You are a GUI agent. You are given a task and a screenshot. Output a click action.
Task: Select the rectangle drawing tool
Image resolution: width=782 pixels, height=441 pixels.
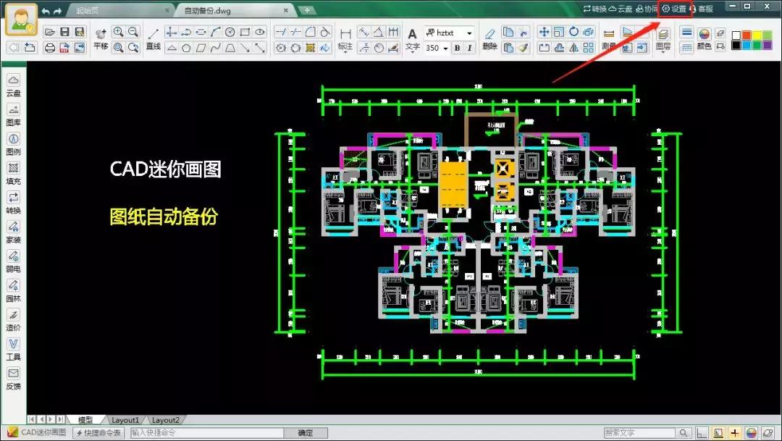point(245,32)
